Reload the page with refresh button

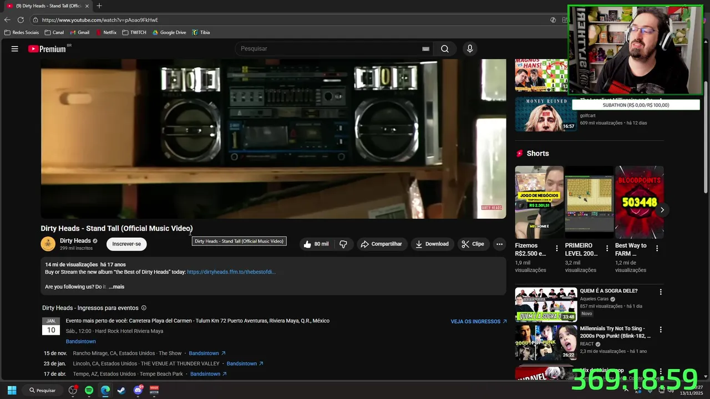pos(21,20)
